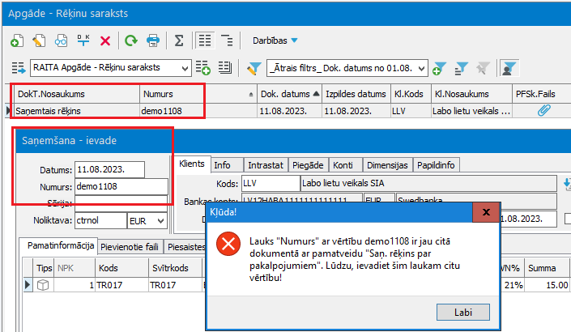Open the paperclip attachment in the row
This screenshot has height=332, width=571.
(543, 110)
